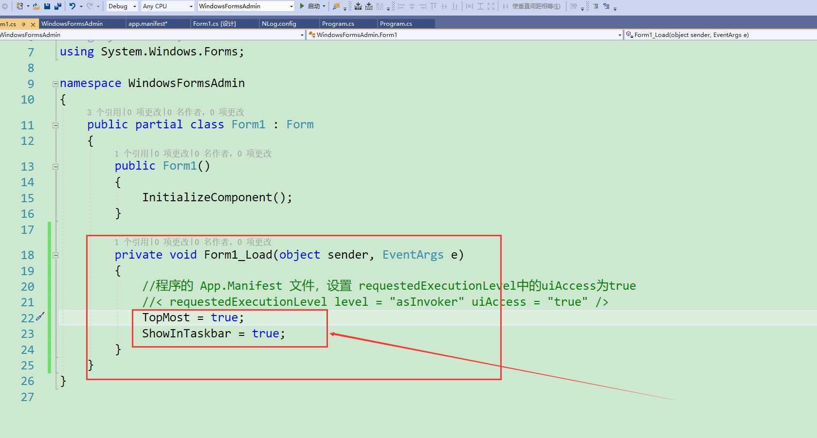The height and width of the screenshot is (438, 817).
Task: Click the Align Rights layout icon
Action: coord(423,6)
